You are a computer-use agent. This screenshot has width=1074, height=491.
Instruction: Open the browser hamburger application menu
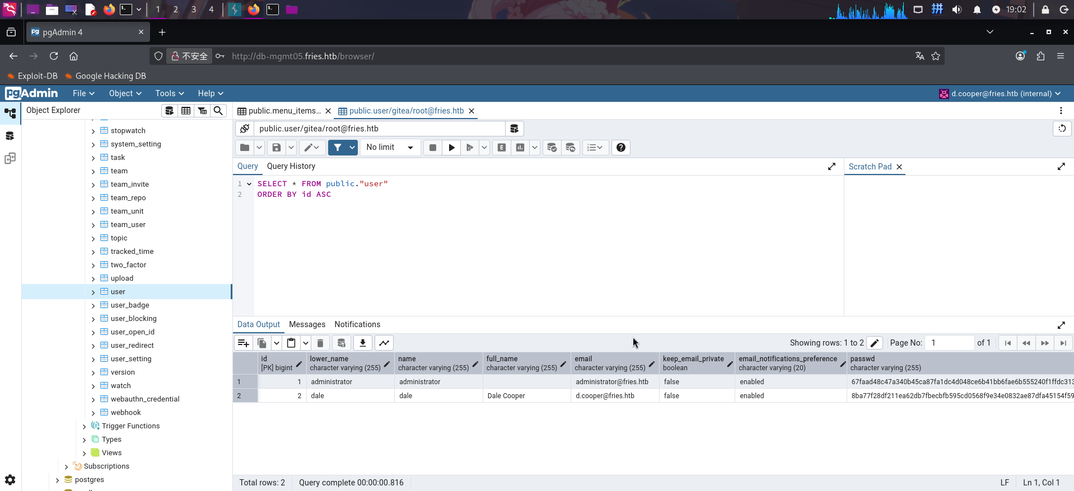tap(1061, 56)
